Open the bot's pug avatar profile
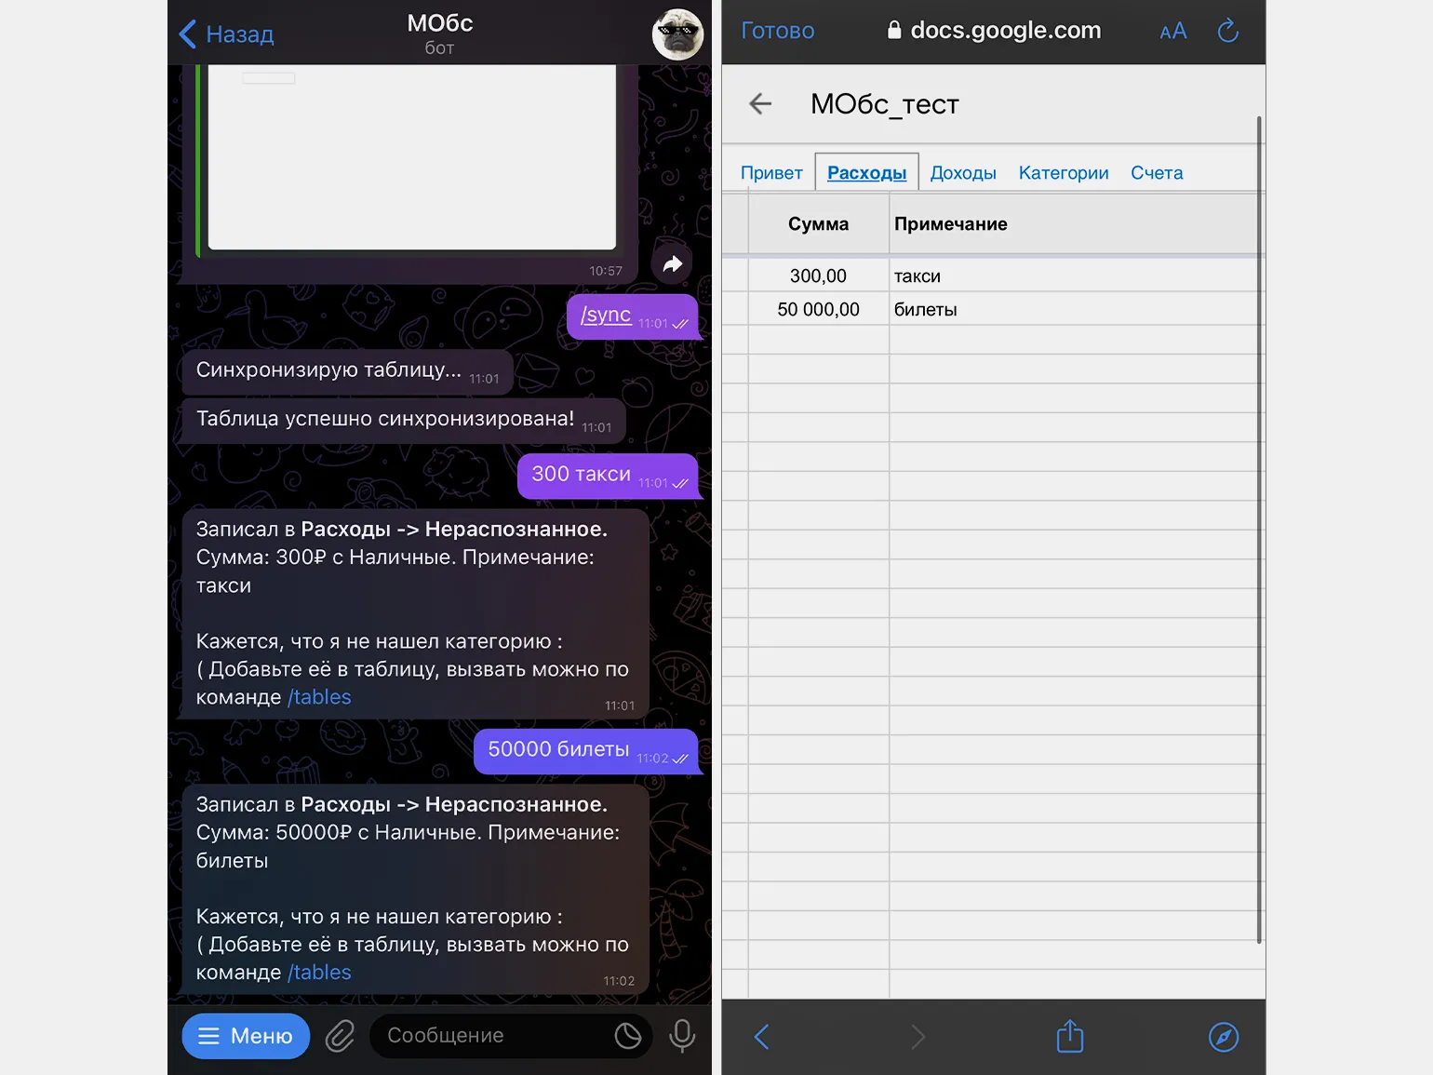The height and width of the screenshot is (1075, 1433). tap(676, 35)
